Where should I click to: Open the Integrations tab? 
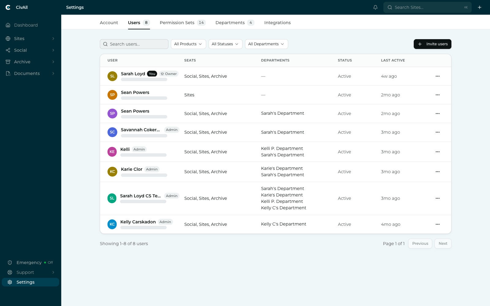(x=277, y=23)
